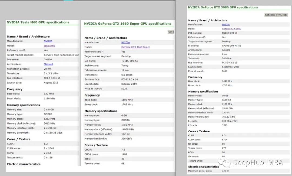Select the 1180 MHz boost clock value
This screenshot has height=176, width=292.
(49, 99)
